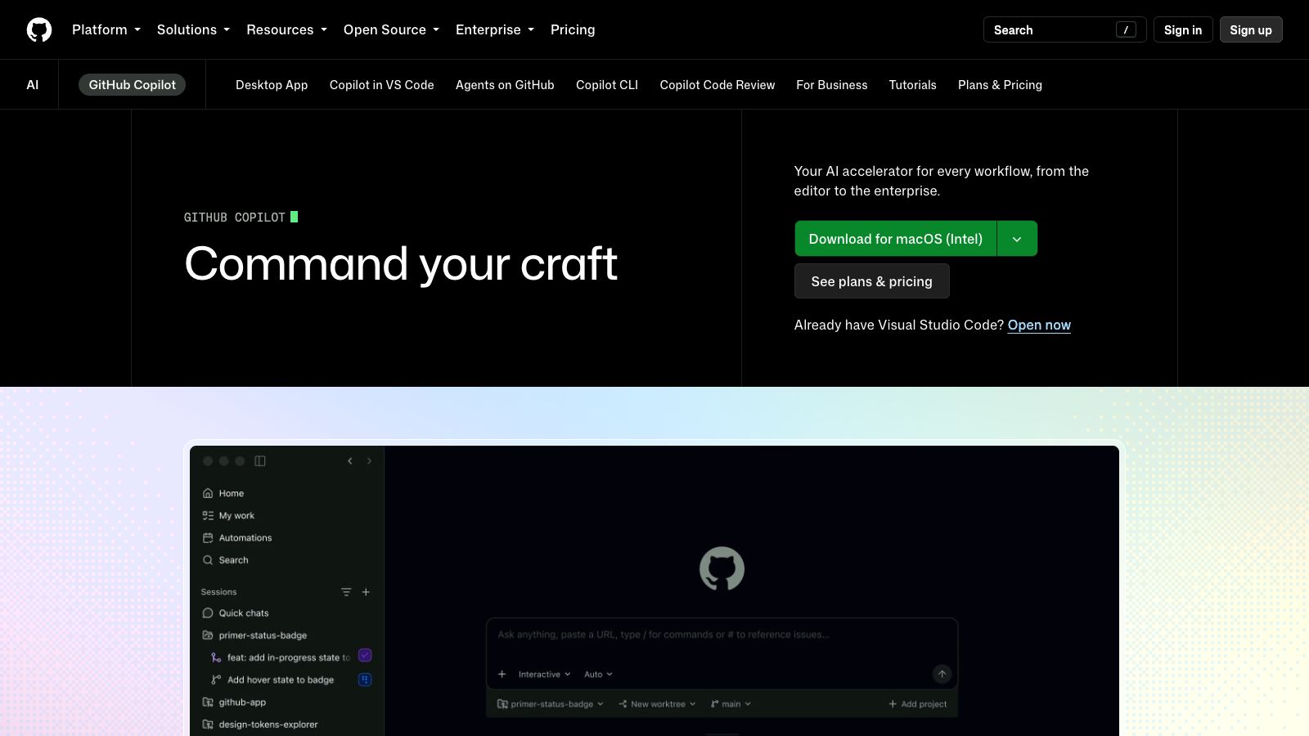Open the main branch dropdown
Image resolution: width=1309 pixels, height=736 pixels.
point(731,704)
